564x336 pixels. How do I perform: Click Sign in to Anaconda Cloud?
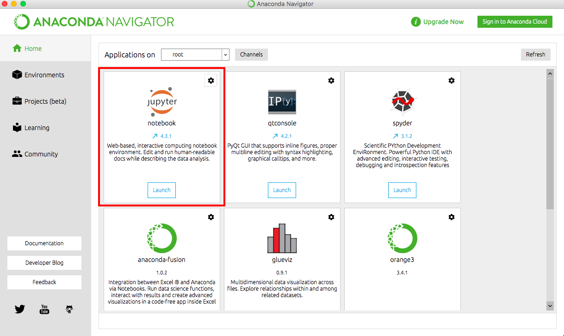coord(514,22)
